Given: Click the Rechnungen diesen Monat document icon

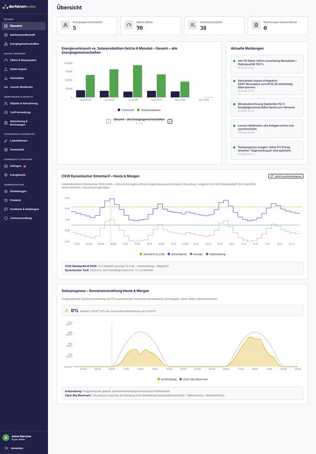Looking at the screenshot, I should (x=256, y=25).
